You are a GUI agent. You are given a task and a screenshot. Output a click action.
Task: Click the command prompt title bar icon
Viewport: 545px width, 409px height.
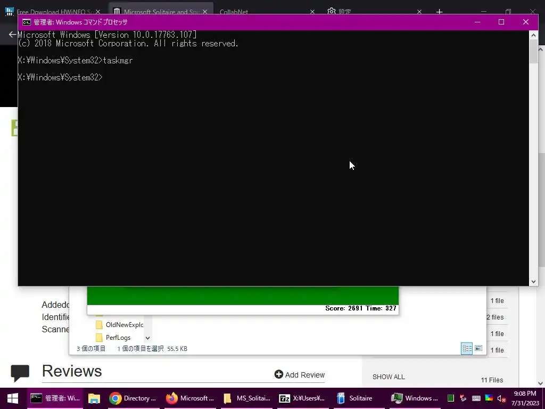[27, 22]
